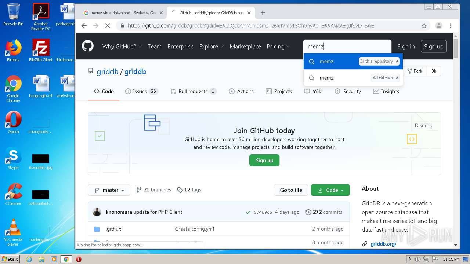470x264 pixels.
Task: Open the CCleaner desktop shortcut
Action: coord(13,195)
